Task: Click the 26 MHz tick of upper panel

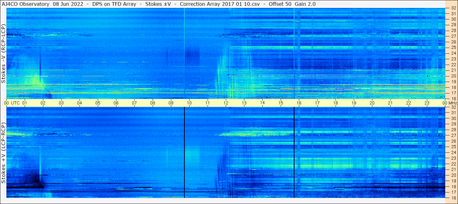Action: pos(453,42)
